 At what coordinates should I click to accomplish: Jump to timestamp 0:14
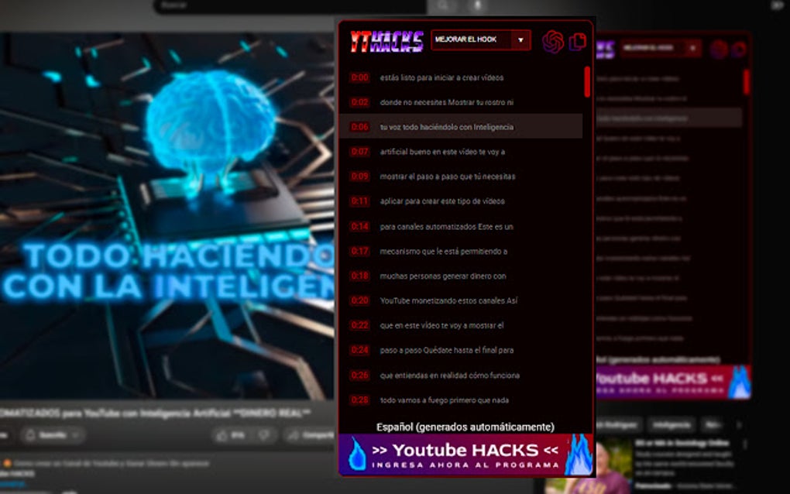(359, 227)
